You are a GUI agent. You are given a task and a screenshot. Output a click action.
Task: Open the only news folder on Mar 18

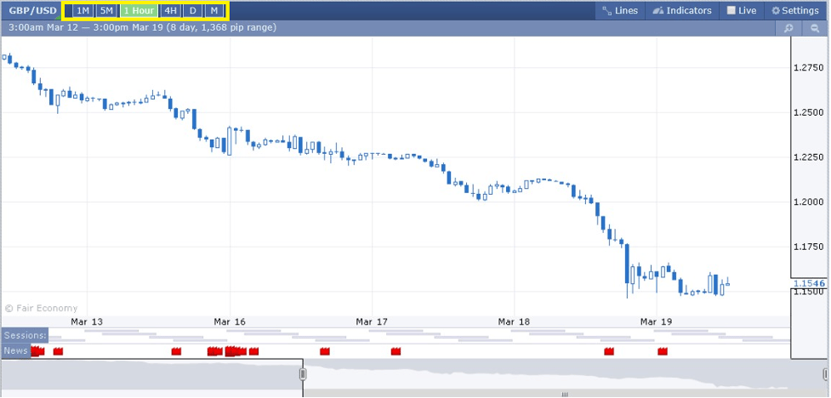609,351
